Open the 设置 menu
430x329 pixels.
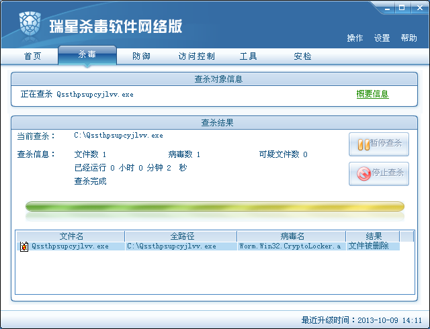382,38
